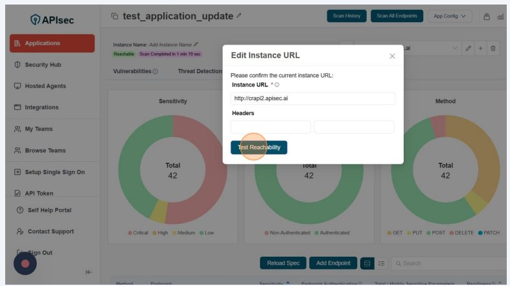Viewport: 510px width, 286px height.
Task: Click the Test Reachability button
Action: pyautogui.click(x=259, y=148)
